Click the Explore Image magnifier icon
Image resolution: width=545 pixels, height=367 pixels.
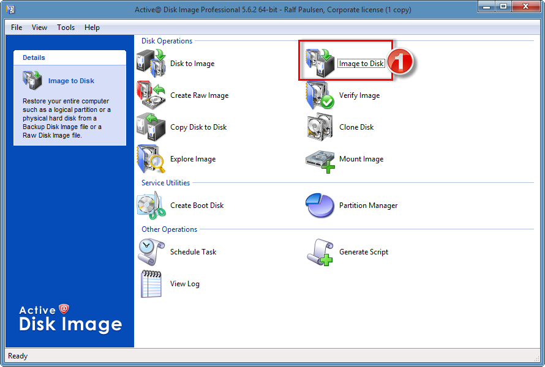pos(151,159)
